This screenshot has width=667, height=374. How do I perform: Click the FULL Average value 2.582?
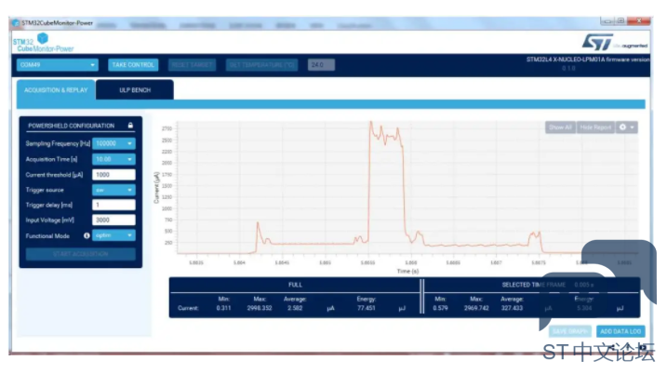[295, 308]
